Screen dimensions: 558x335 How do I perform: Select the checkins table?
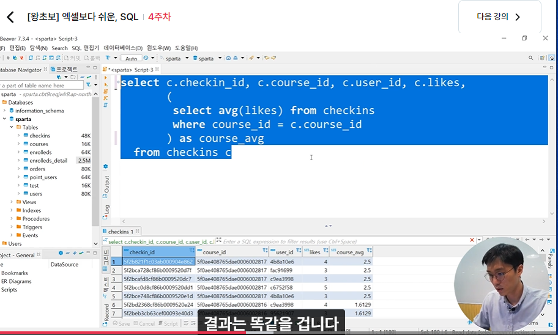pyautogui.click(x=40, y=136)
